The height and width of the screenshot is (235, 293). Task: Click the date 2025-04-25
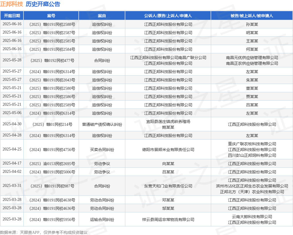12,149
